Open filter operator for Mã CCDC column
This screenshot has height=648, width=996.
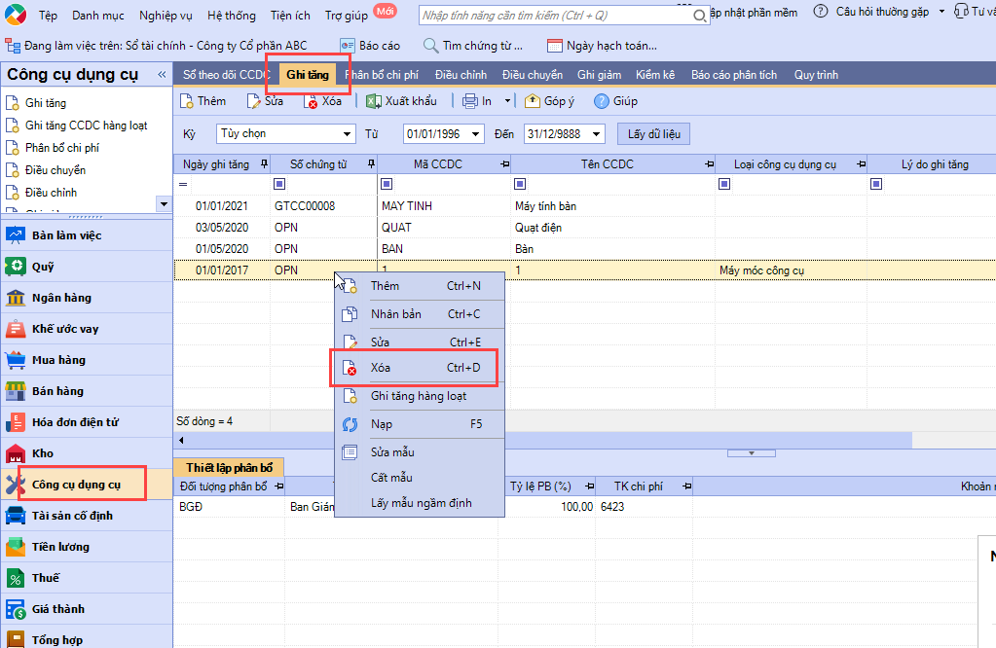coord(387,184)
